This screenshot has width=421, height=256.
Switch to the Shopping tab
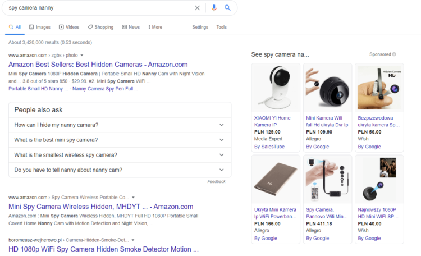click(100, 27)
